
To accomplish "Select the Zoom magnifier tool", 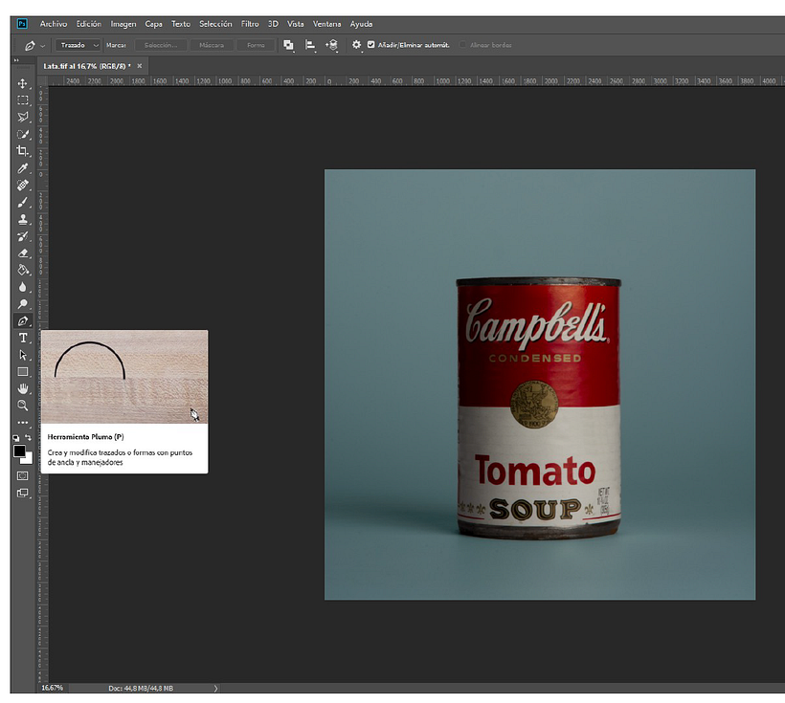I will click(23, 406).
